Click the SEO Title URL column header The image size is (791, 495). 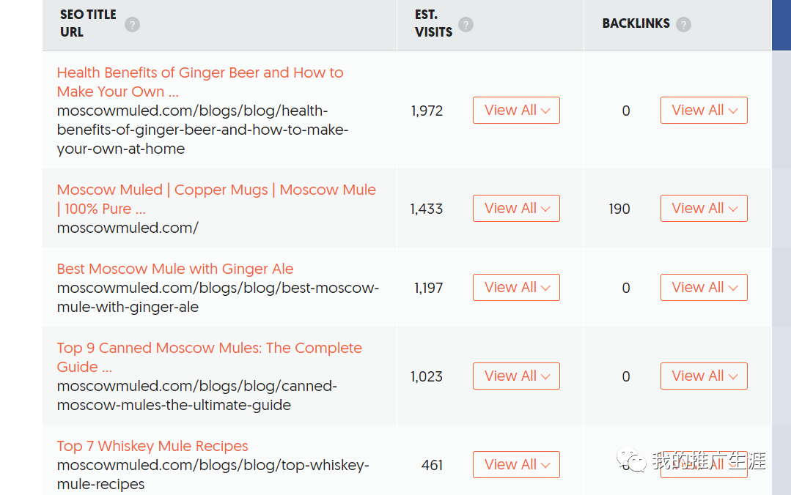87,23
